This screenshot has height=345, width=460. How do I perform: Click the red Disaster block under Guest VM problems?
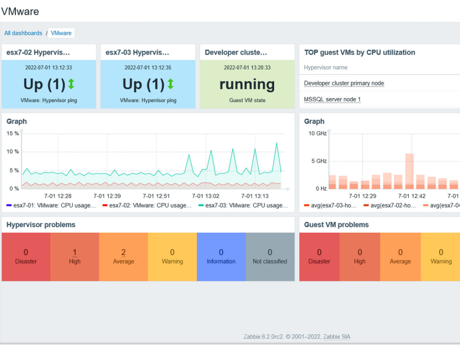coord(319,256)
